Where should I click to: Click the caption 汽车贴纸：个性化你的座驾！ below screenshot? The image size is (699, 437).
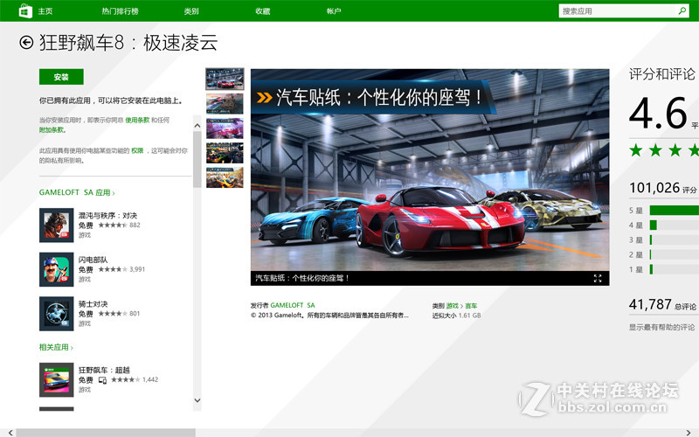[301, 278]
